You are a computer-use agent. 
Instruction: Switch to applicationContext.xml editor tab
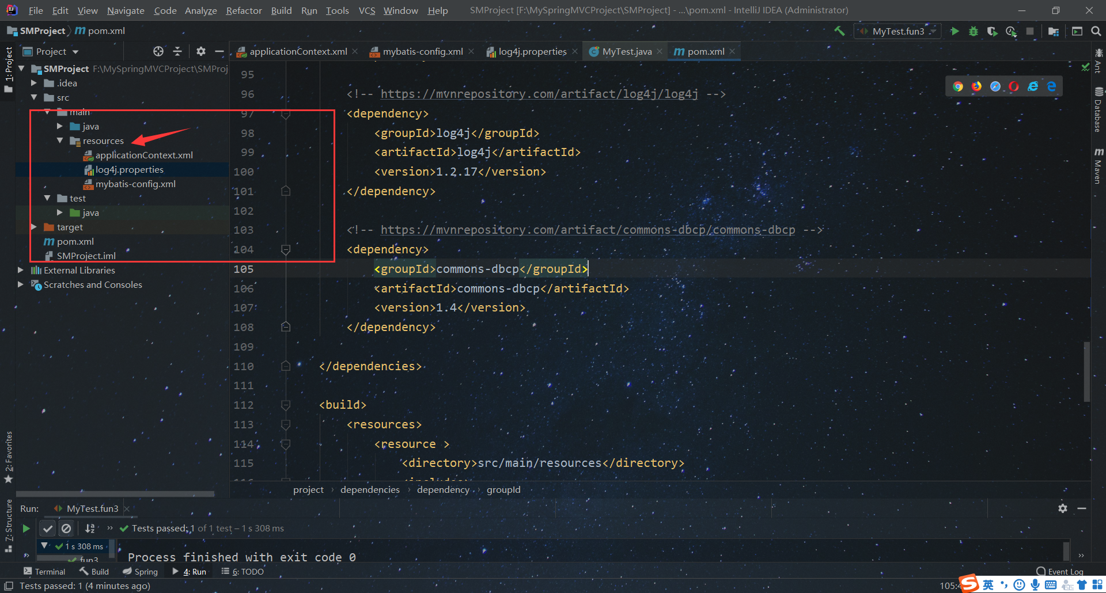coord(298,51)
